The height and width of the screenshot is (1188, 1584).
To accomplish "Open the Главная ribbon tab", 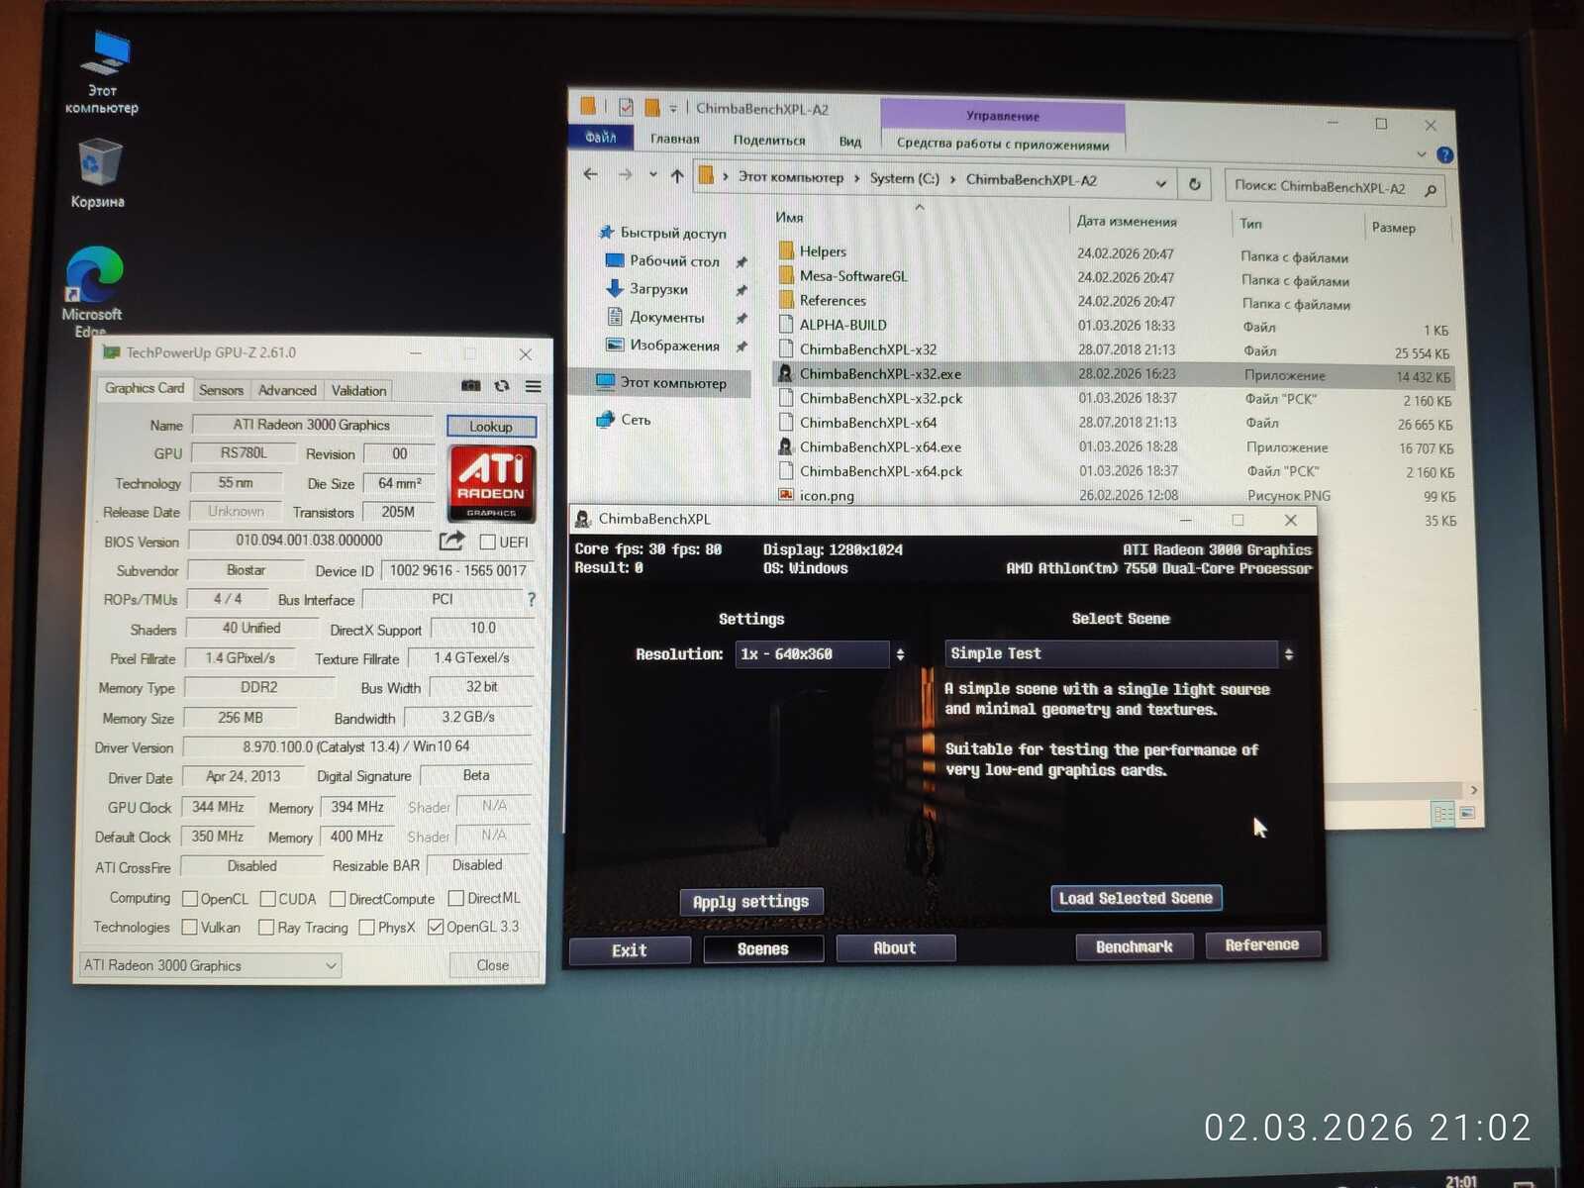I will click(674, 139).
